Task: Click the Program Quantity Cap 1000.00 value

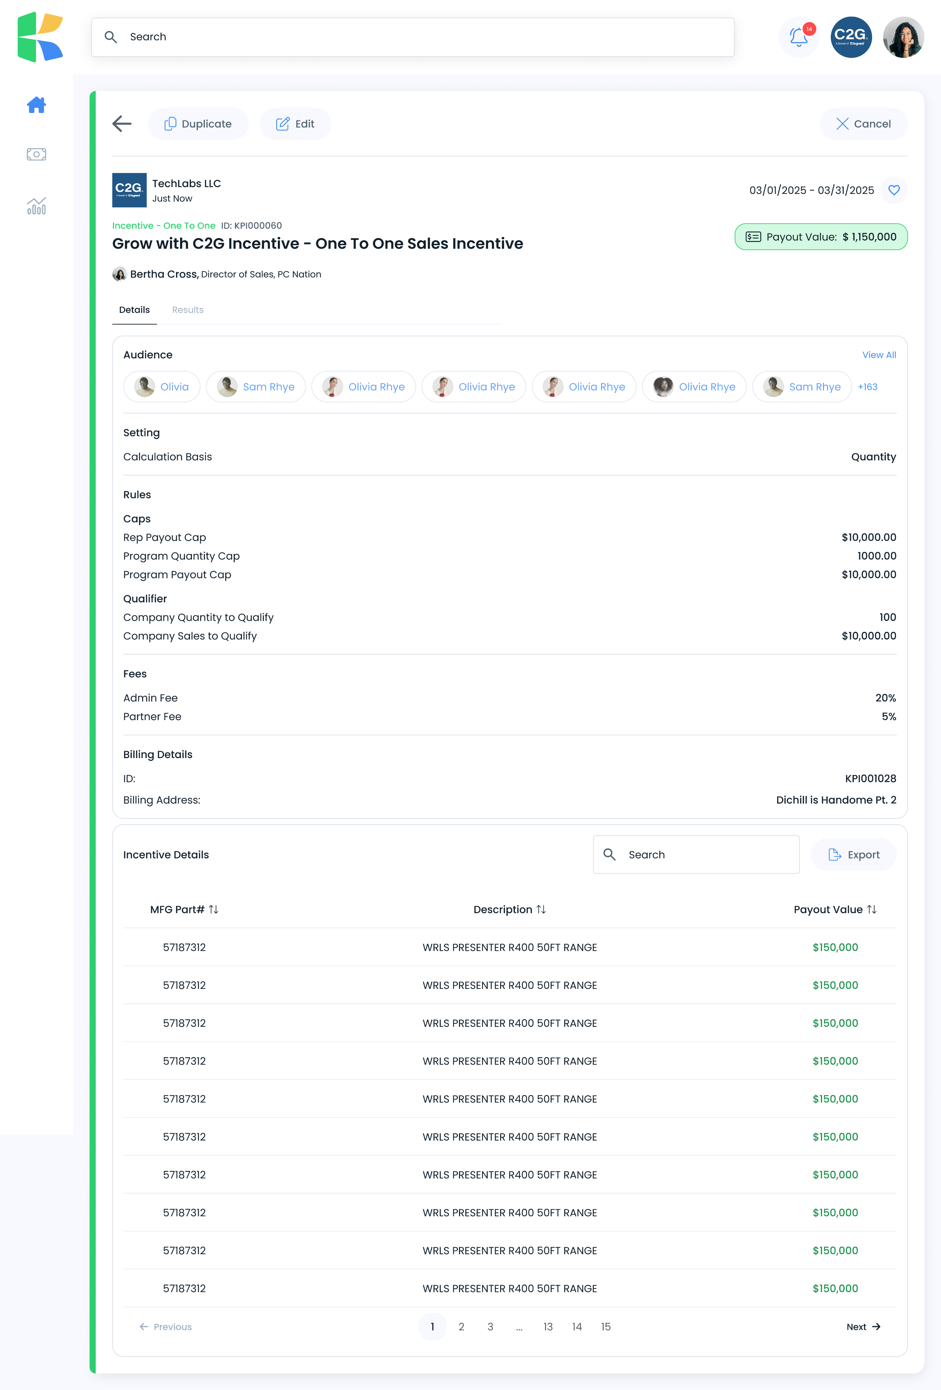Action: coord(877,556)
